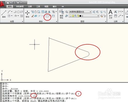This screenshot has width=128, height=102.
Task: Select the Arc tool in the Draw panel
Action: 9,12
